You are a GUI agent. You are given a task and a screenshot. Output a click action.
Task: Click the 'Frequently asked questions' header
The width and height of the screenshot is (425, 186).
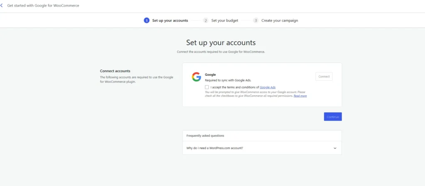click(x=205, y=136)
